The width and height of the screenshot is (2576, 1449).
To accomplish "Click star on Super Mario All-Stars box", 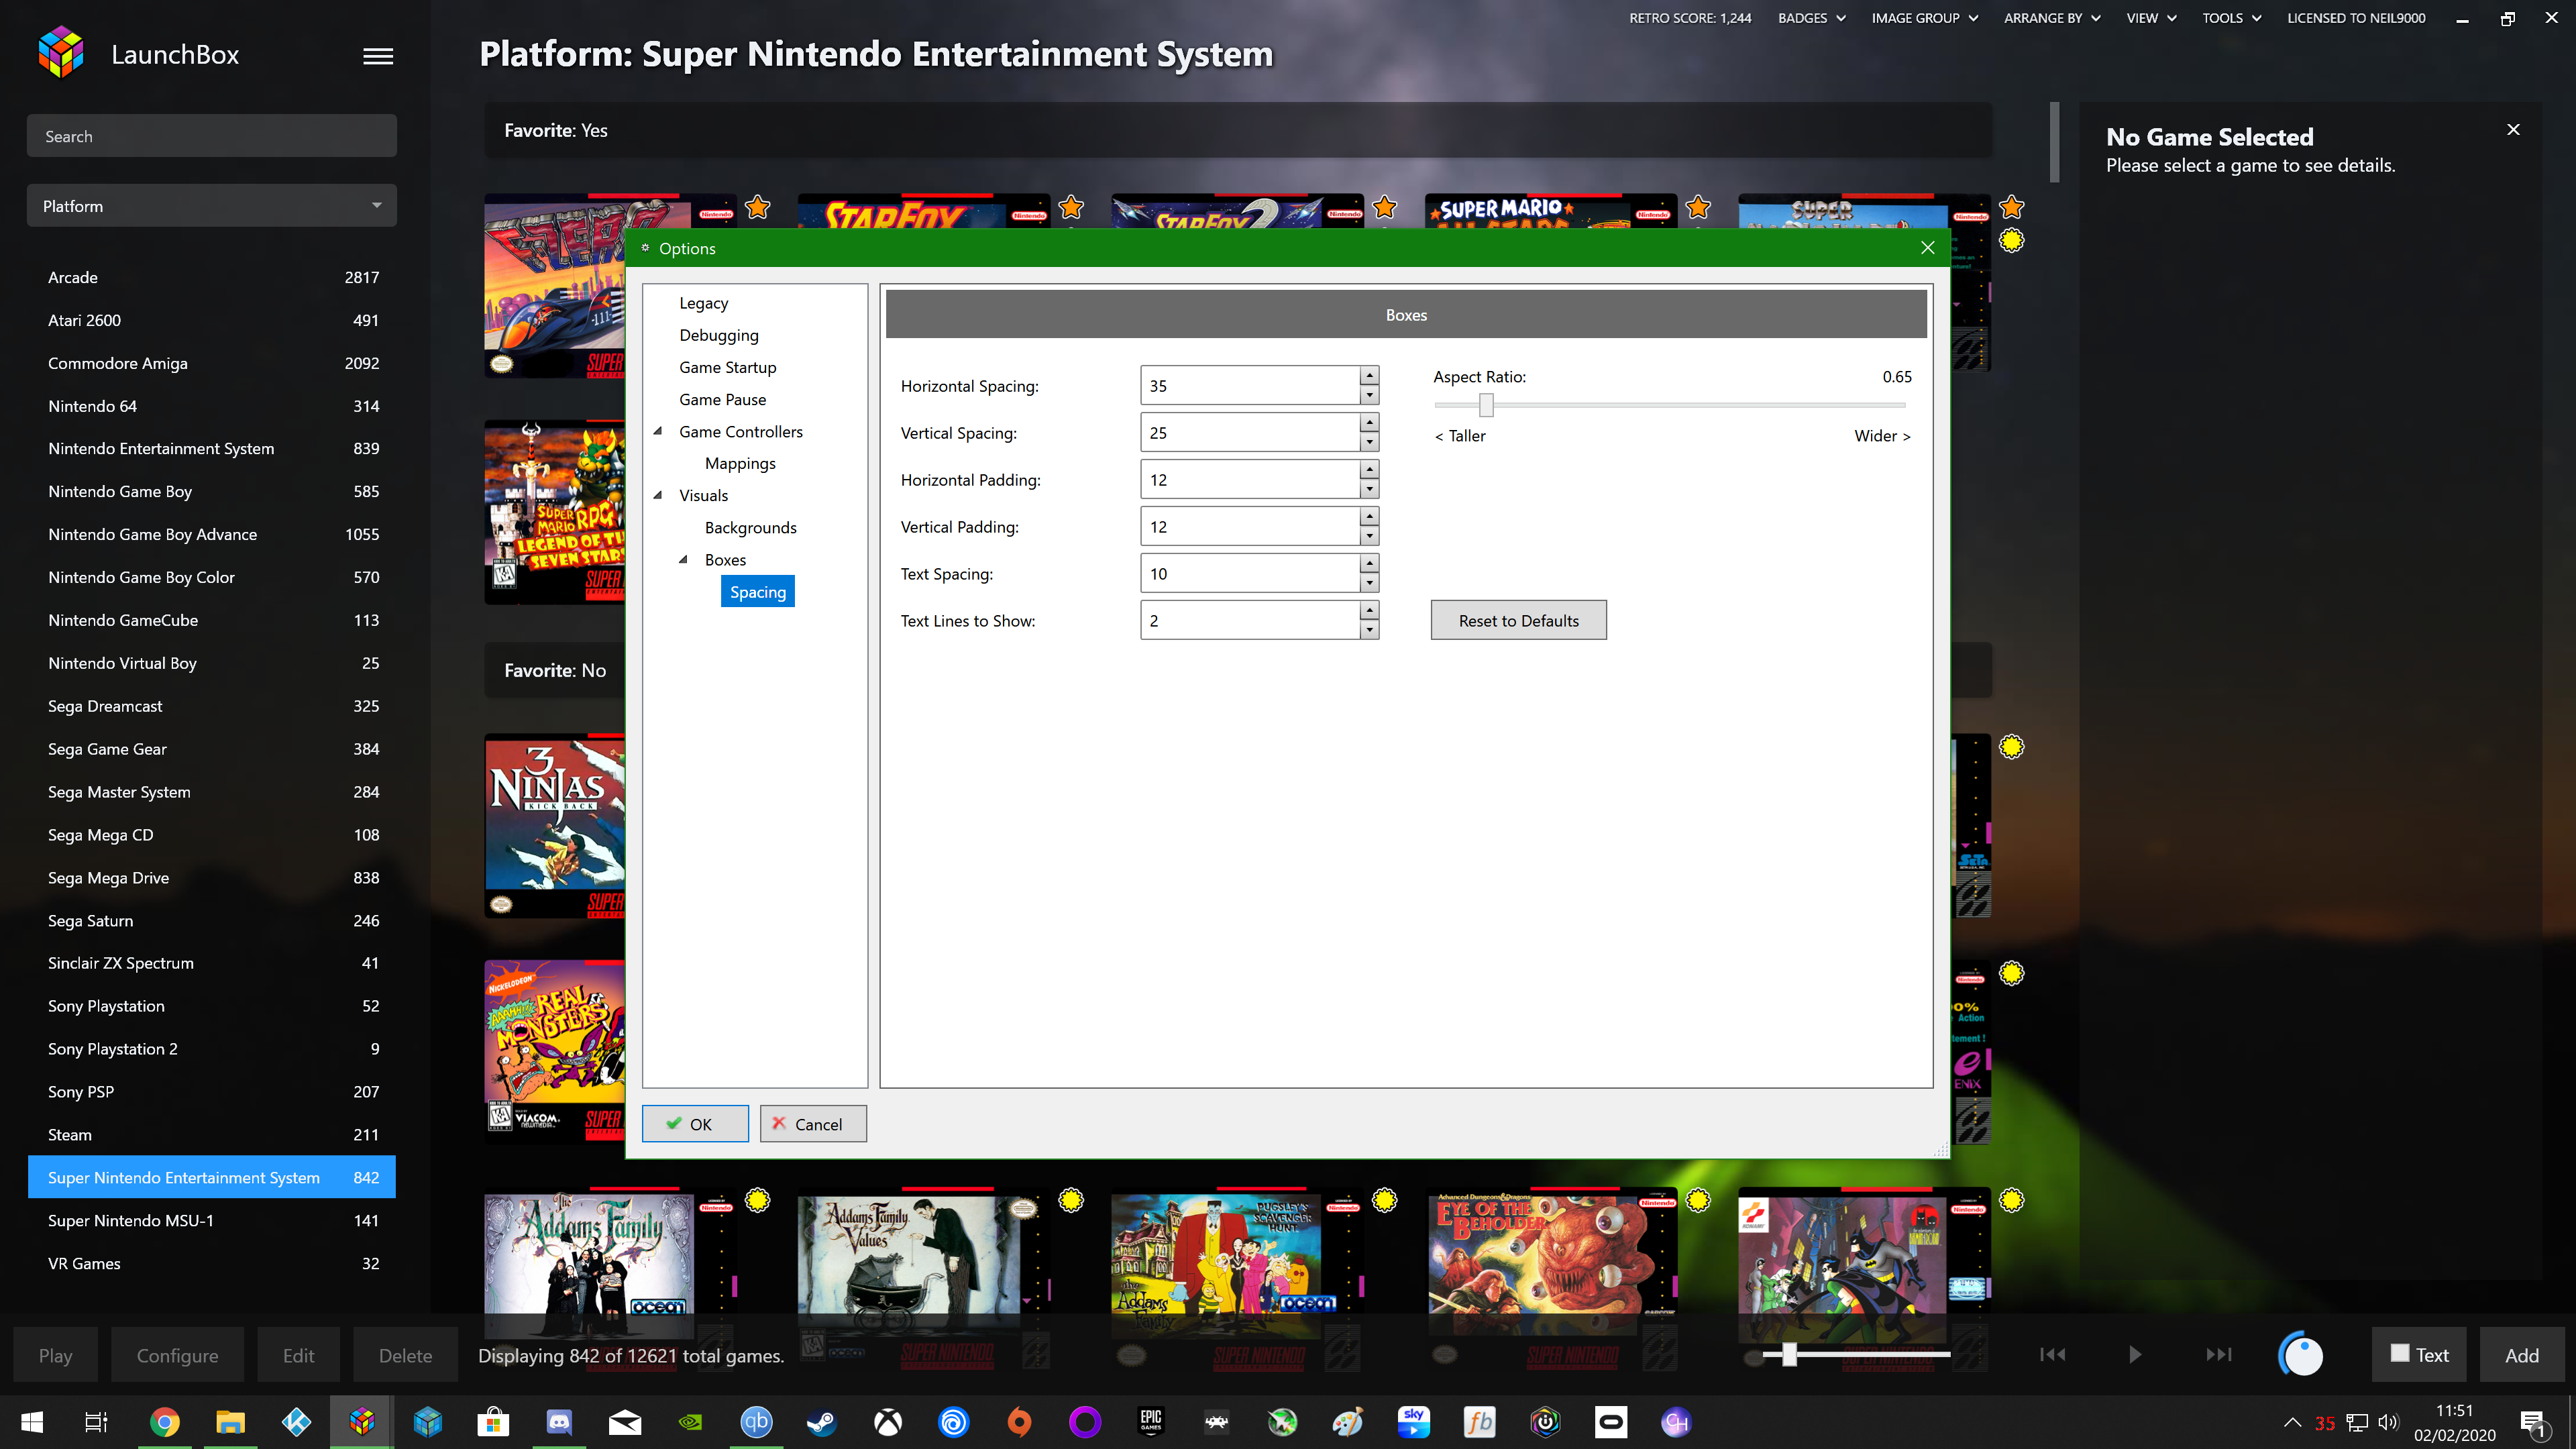I will 1698,207.
